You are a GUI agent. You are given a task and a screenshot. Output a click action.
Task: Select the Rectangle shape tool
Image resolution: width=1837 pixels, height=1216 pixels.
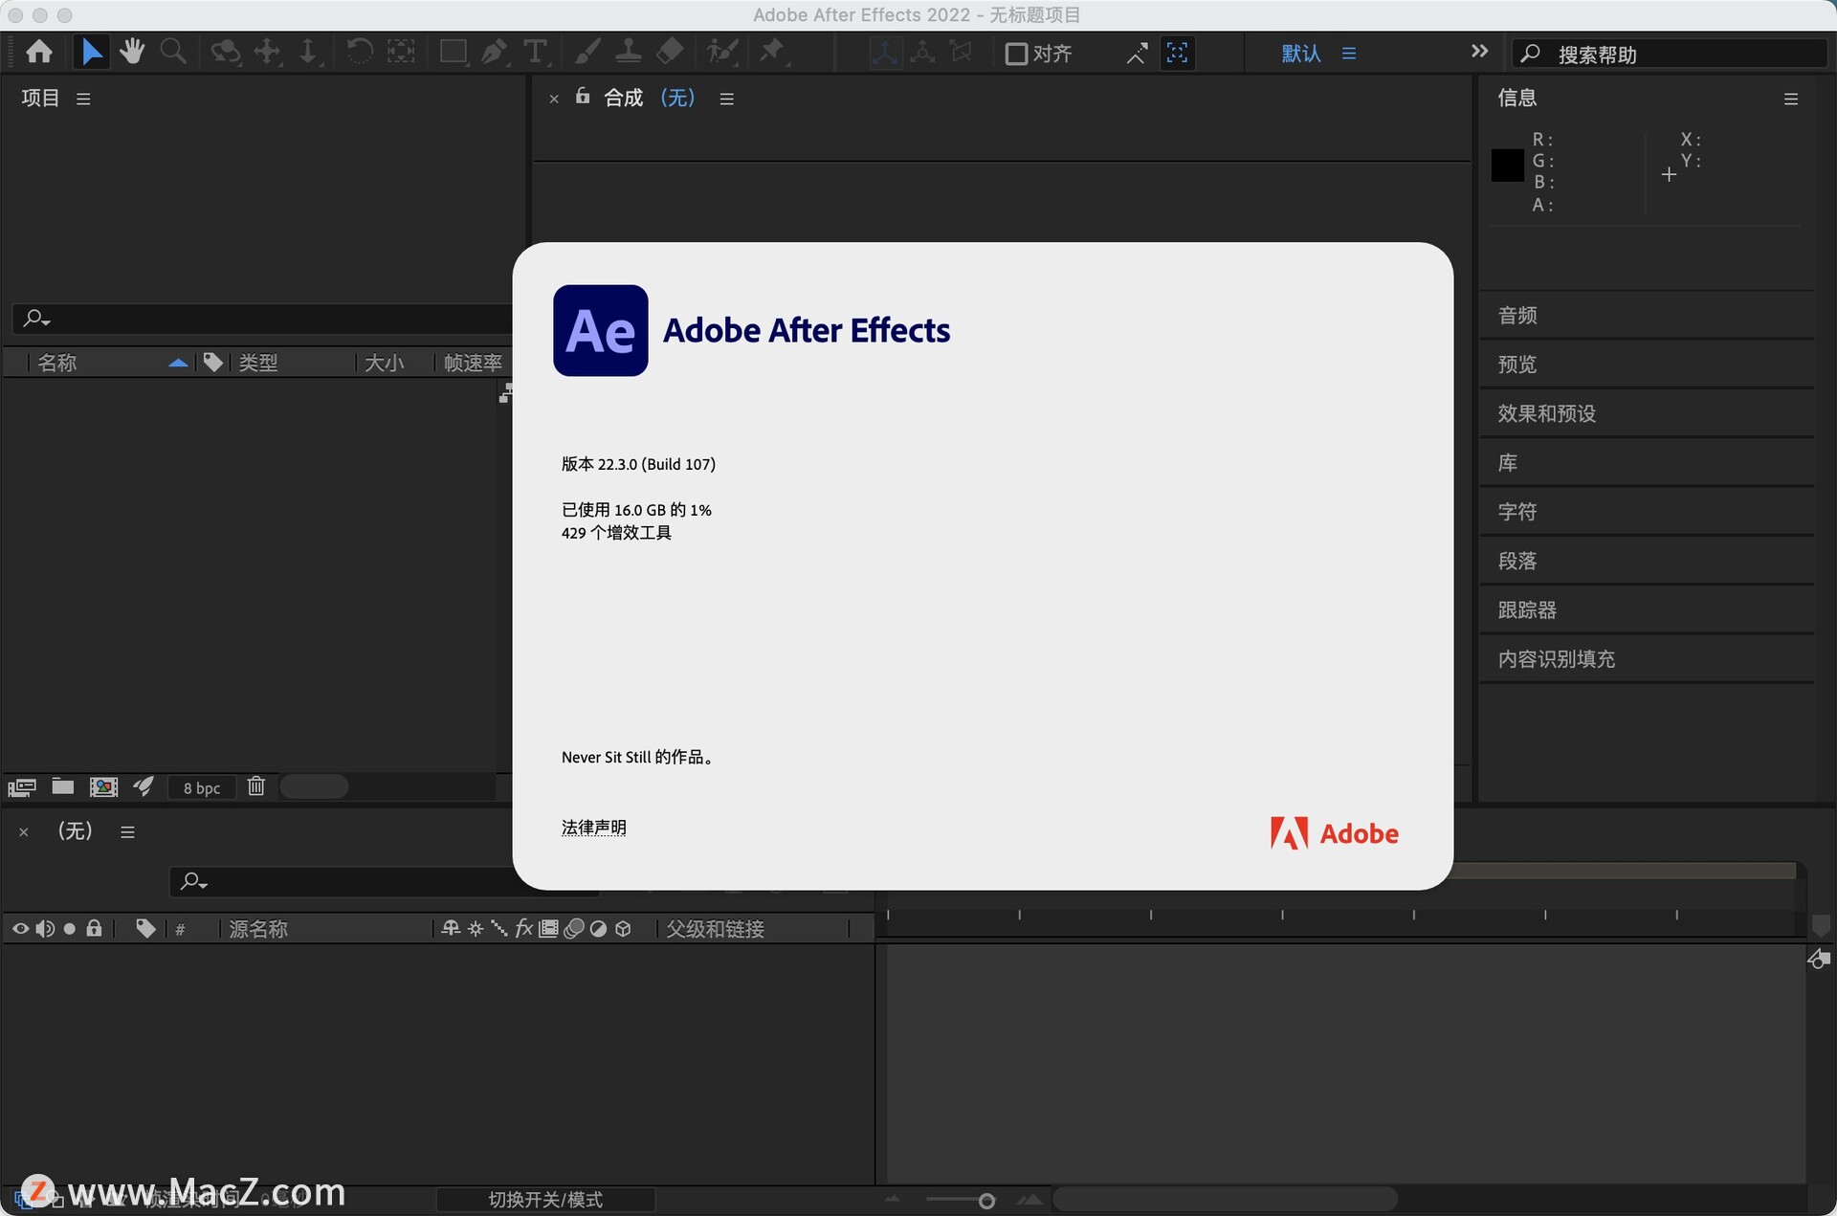pos(453,52)
